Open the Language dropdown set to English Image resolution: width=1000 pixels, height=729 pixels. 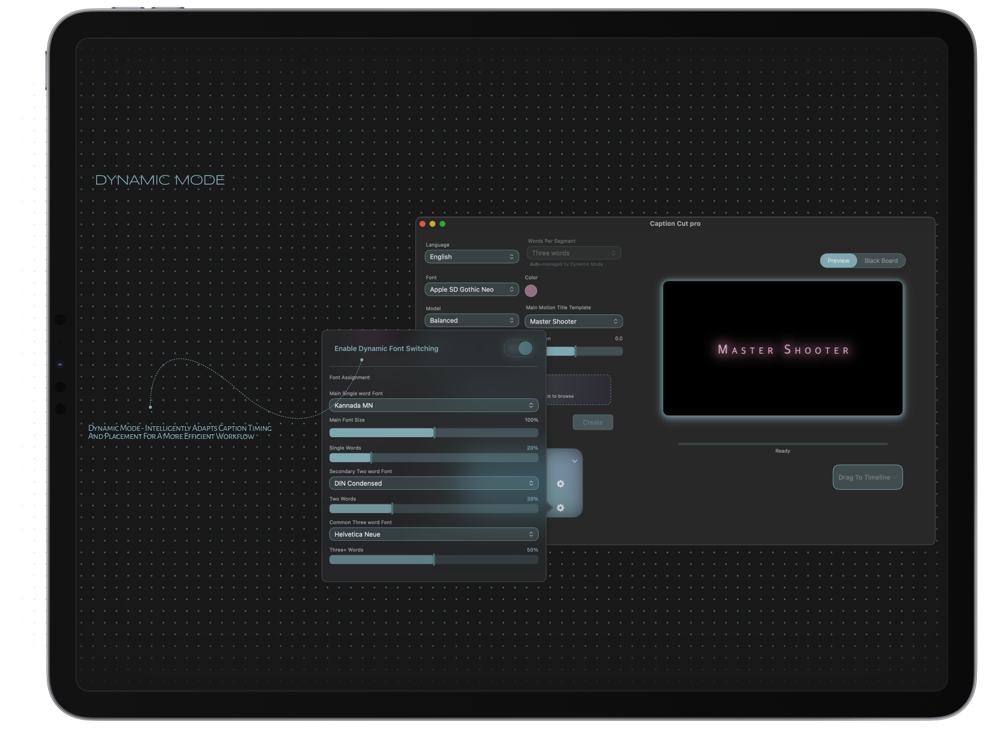(472, 257)
